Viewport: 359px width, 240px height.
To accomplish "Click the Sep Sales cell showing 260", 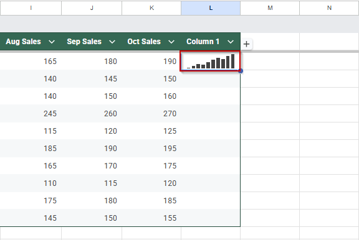I will [92, 114].
